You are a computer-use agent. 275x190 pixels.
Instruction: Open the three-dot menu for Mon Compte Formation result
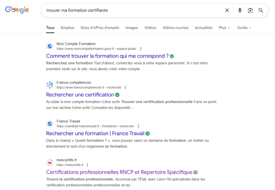[x=141, y=49]
